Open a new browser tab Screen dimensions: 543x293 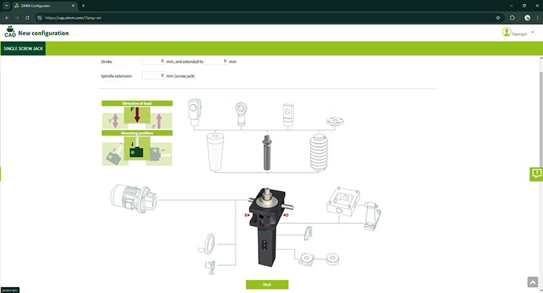(83, 5)
